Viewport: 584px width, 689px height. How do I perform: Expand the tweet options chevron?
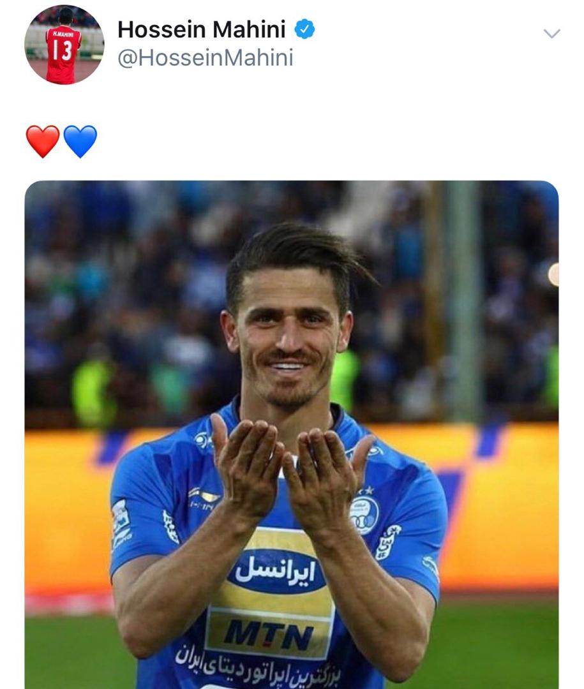[551, 33]
